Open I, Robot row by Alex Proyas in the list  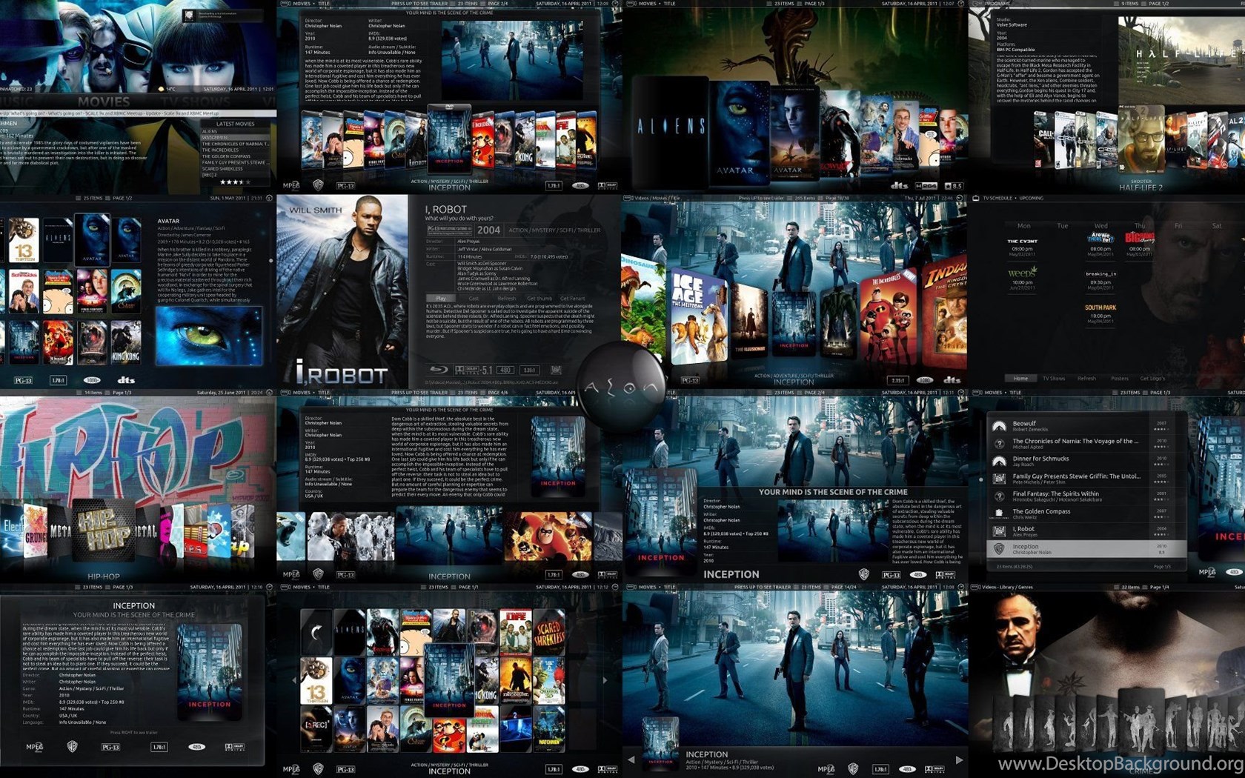coord(1087,531)
